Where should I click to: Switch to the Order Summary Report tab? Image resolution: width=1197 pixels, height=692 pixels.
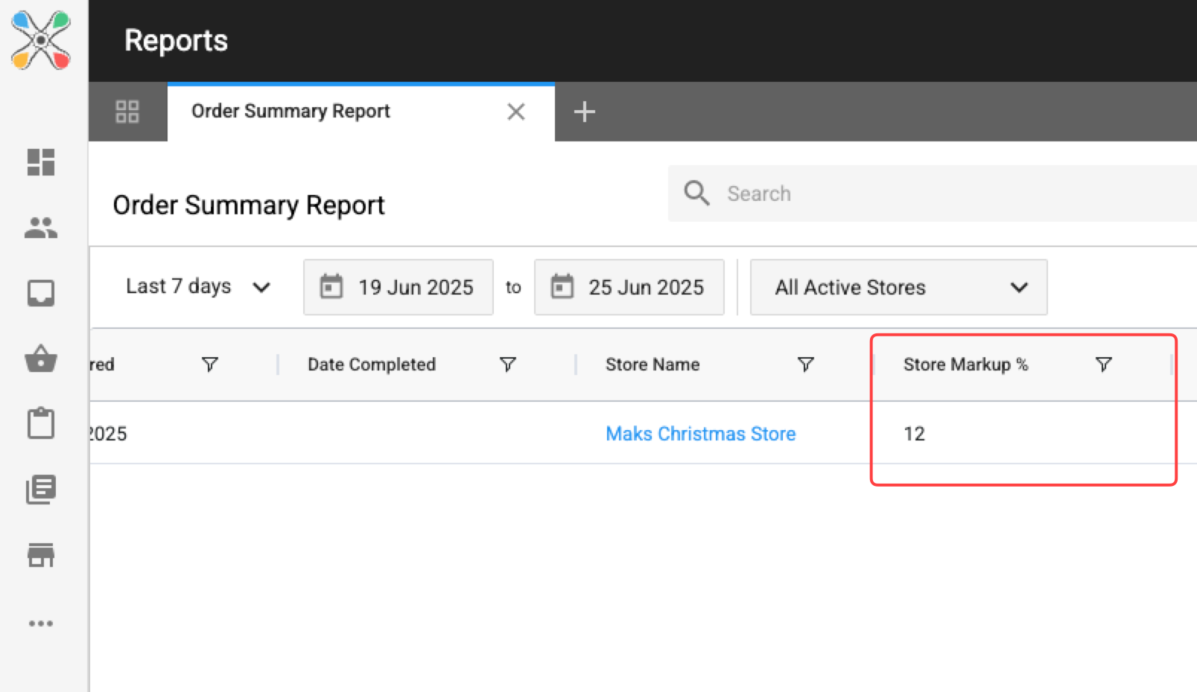pos(290,112)
